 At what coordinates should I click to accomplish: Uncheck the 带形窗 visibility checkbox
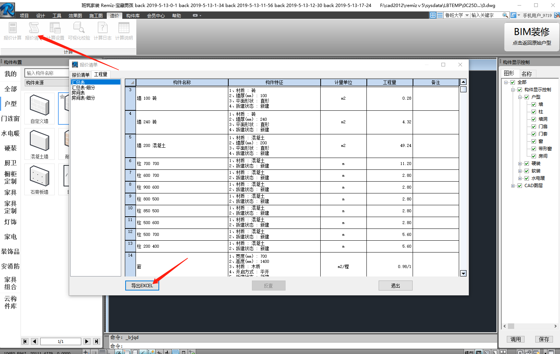tap(534, 149)
